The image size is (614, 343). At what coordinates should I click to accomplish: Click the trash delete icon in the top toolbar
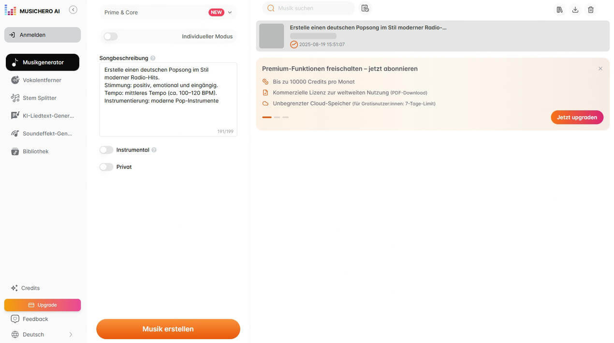pos(590,10)
